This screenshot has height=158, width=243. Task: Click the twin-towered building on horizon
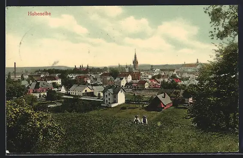[82, 69]
